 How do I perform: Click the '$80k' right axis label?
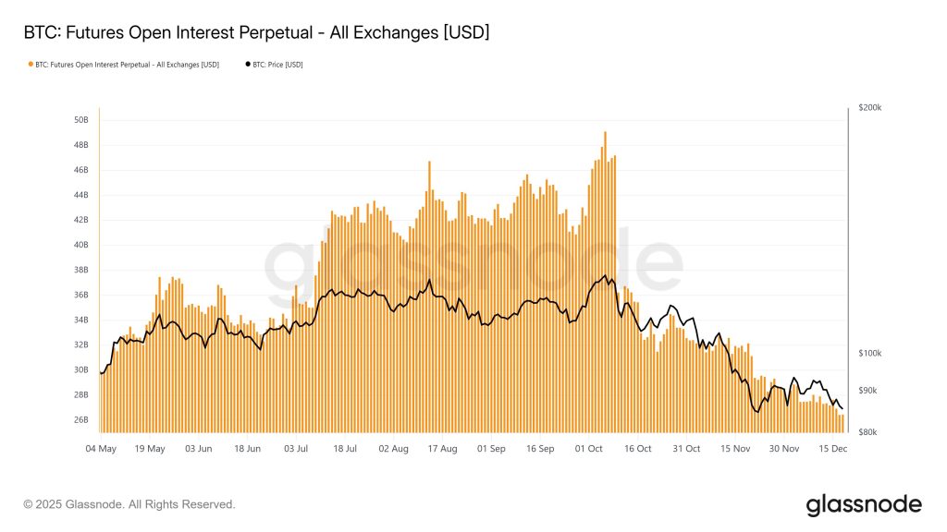(x=867, y=431)
